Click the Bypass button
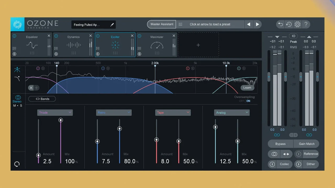 (280, 144)
